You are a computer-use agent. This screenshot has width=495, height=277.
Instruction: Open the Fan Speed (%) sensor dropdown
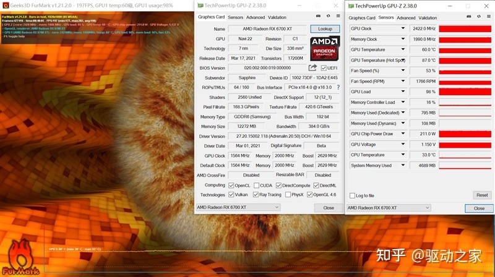(x=403, y=70)
